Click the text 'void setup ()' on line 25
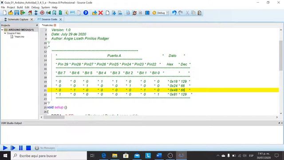 click(x=57, y=107)
